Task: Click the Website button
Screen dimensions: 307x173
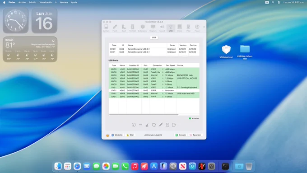Action: [x=117, y=135]
